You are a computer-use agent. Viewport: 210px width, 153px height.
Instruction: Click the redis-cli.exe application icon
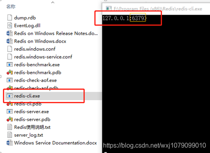coord(10,96)
